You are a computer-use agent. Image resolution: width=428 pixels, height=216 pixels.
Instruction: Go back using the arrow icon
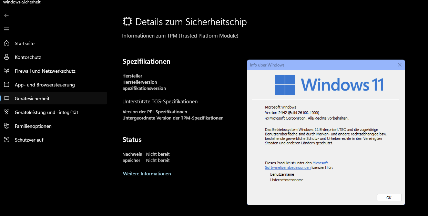coord(7,16)
